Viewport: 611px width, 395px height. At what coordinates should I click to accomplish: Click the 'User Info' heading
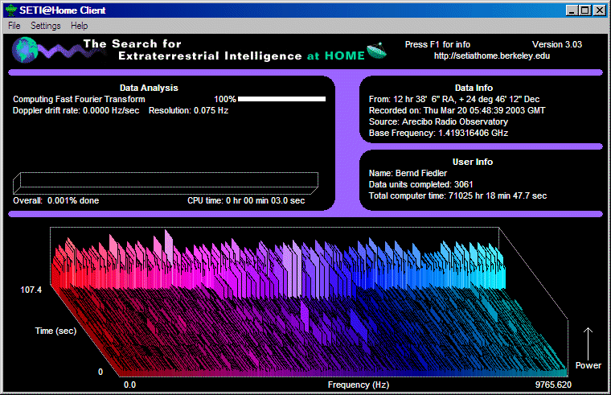coord(472,162)
